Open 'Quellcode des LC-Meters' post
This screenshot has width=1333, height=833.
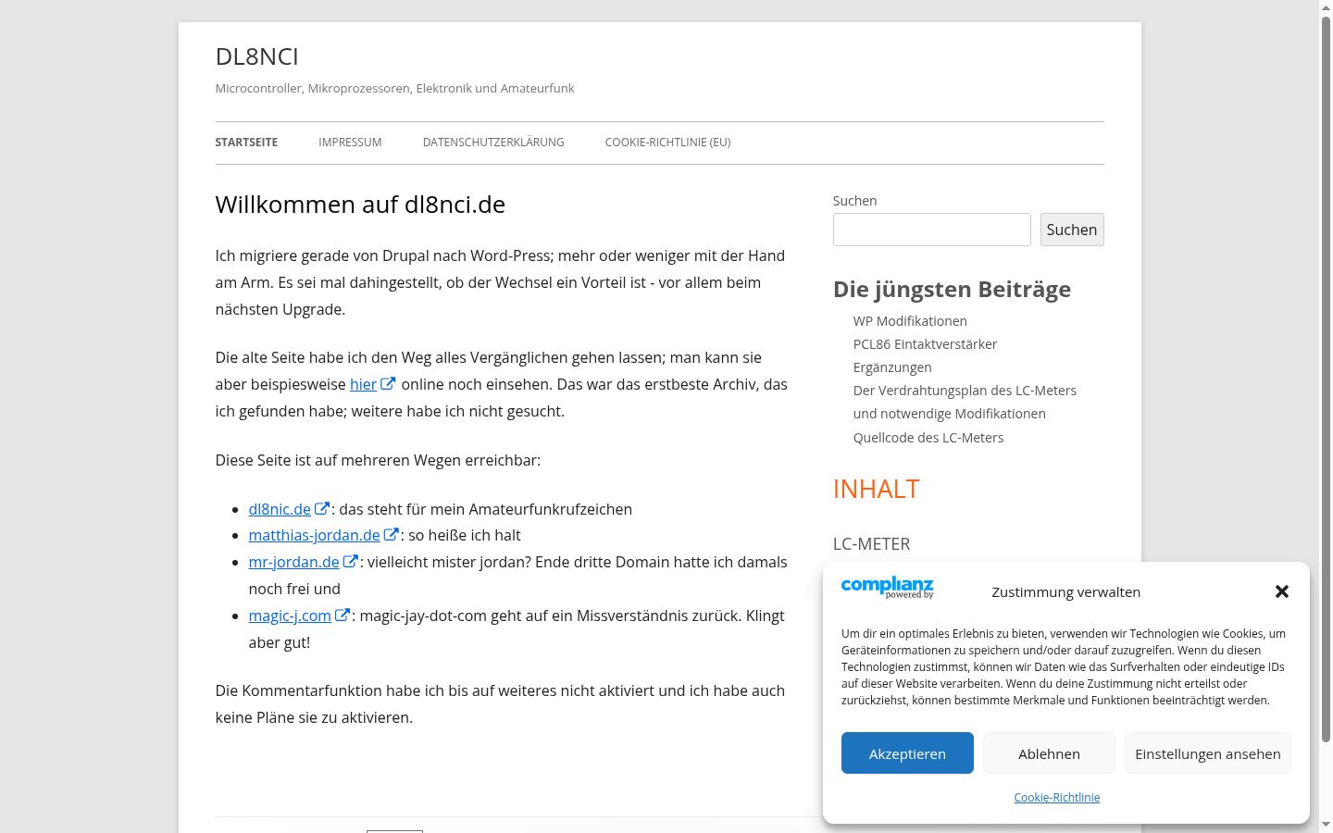click(x=928, y=438)
